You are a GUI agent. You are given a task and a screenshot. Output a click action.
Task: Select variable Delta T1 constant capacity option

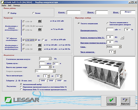click(x=21, y=89)
